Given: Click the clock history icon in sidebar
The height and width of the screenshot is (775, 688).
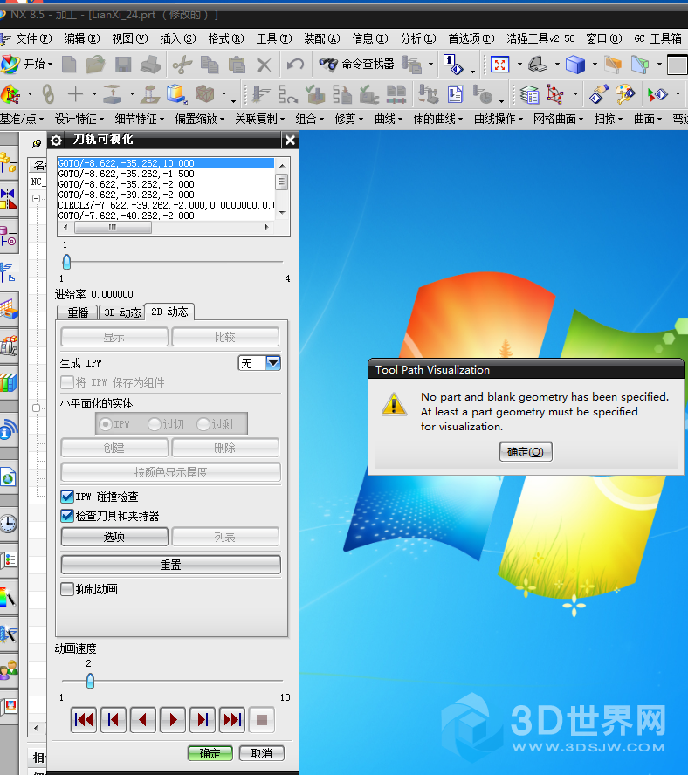Looking at the screenshot, I should [9, 524].
